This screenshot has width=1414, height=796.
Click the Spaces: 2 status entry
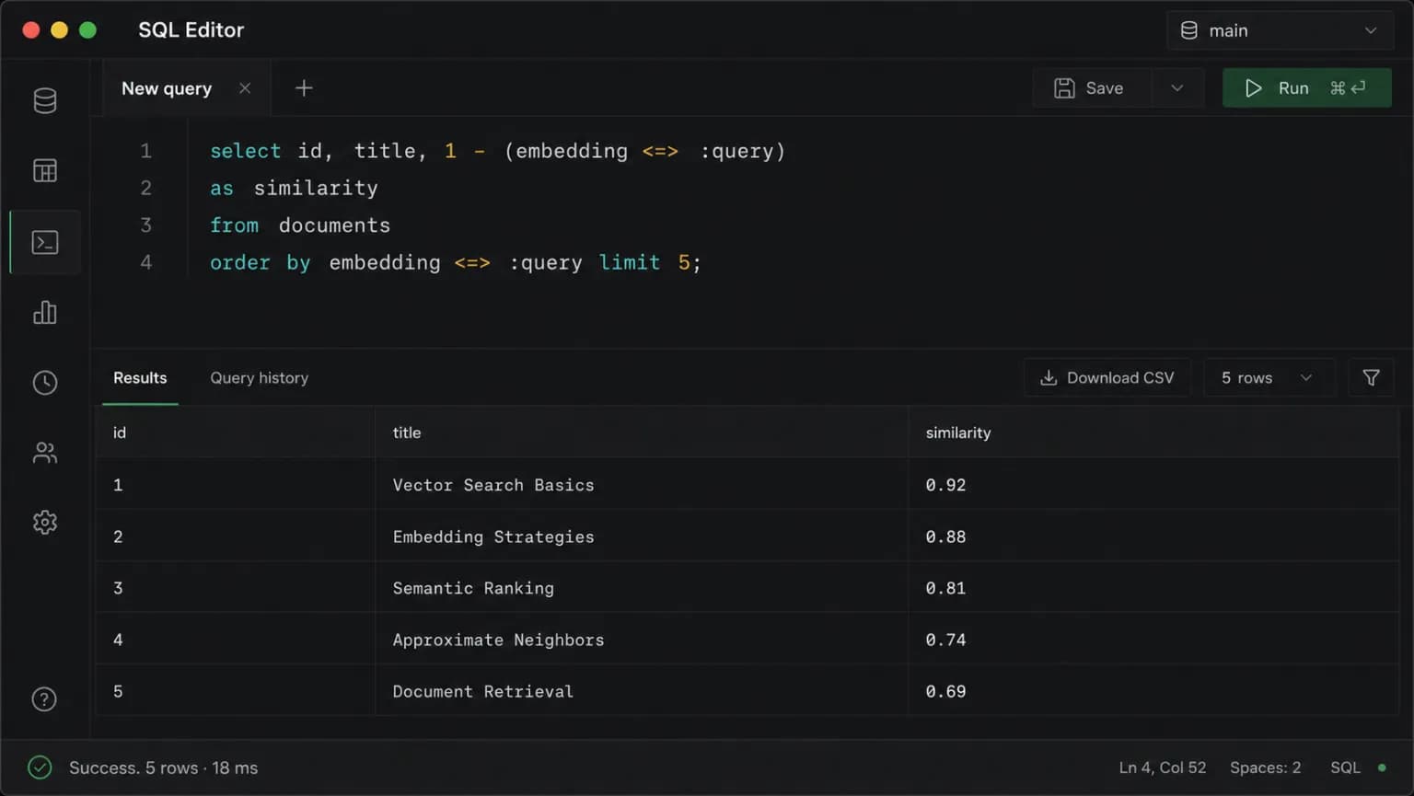click(x=1266, y=767)
